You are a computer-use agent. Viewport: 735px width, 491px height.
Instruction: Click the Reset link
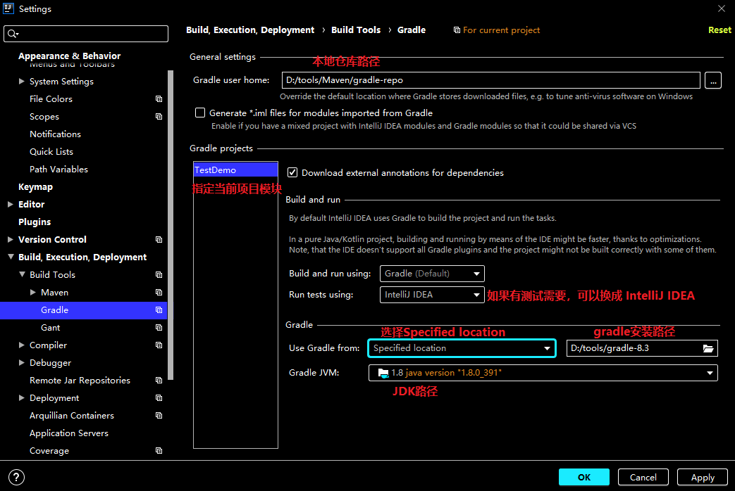coord(719,30)
